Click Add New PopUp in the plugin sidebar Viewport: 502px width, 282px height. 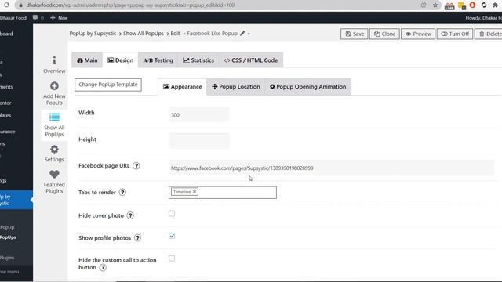[54, 94]
